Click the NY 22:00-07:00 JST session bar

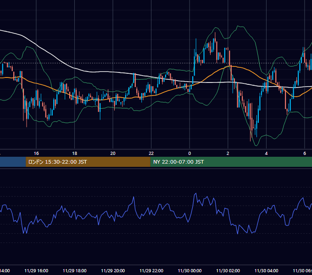pos(231,162)
